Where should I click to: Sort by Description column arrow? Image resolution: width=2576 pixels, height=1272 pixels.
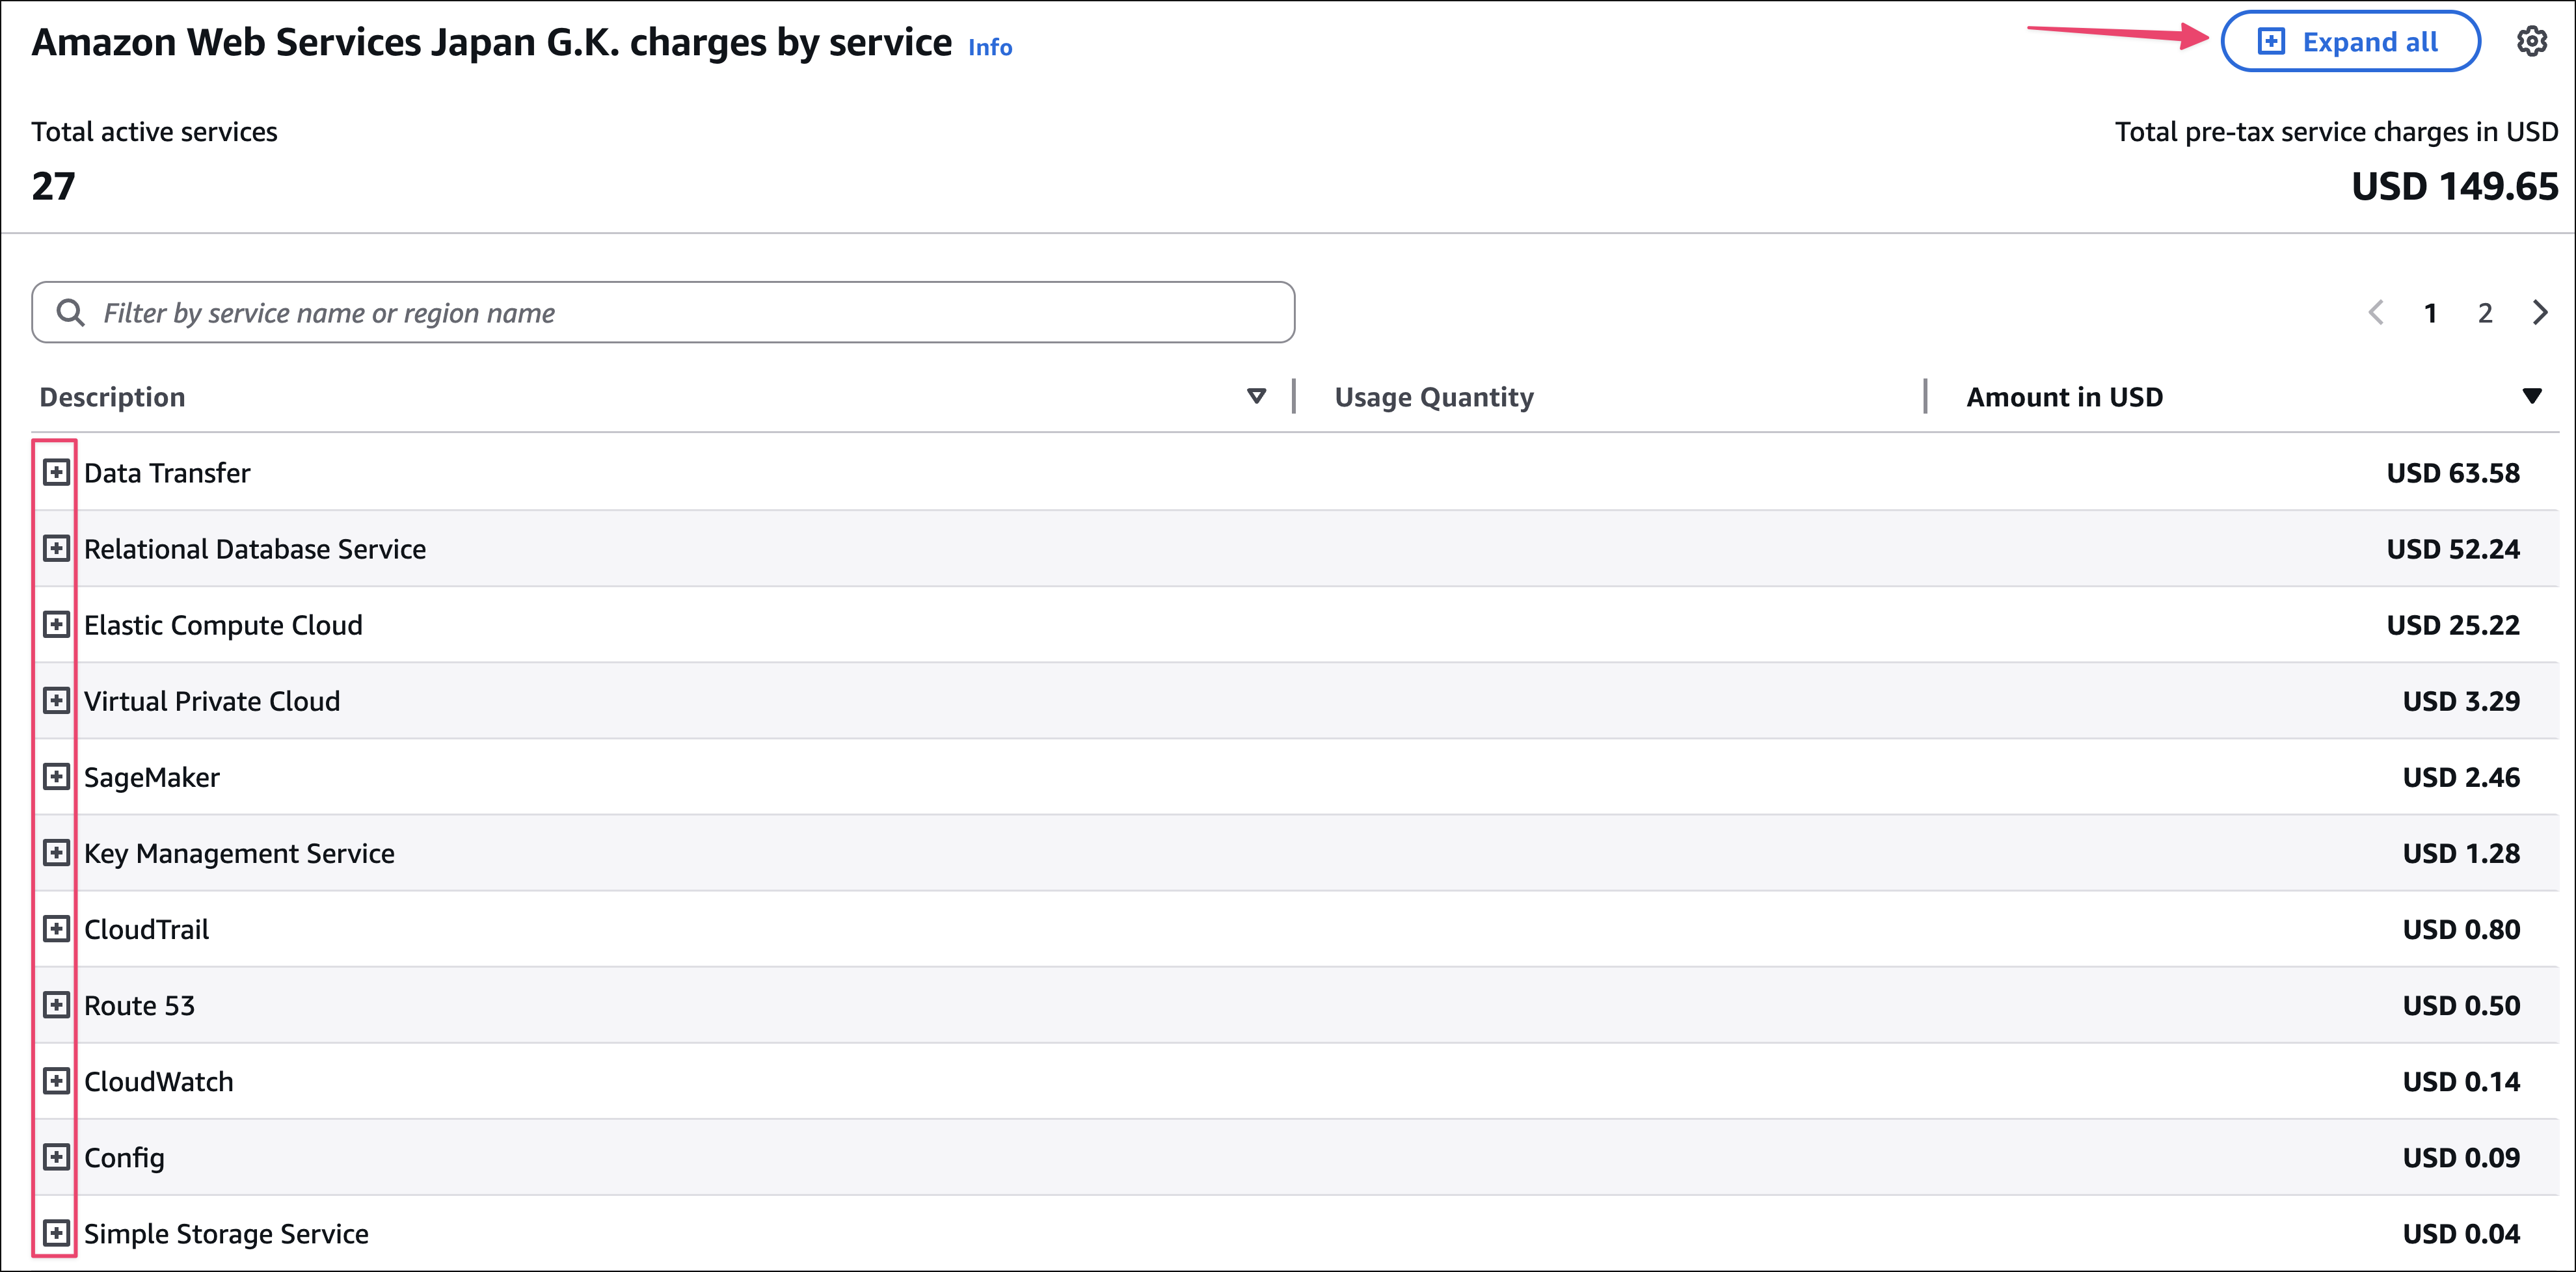click(x=1256, y=397)
